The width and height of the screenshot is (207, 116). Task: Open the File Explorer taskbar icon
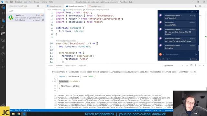click(13, 114)
